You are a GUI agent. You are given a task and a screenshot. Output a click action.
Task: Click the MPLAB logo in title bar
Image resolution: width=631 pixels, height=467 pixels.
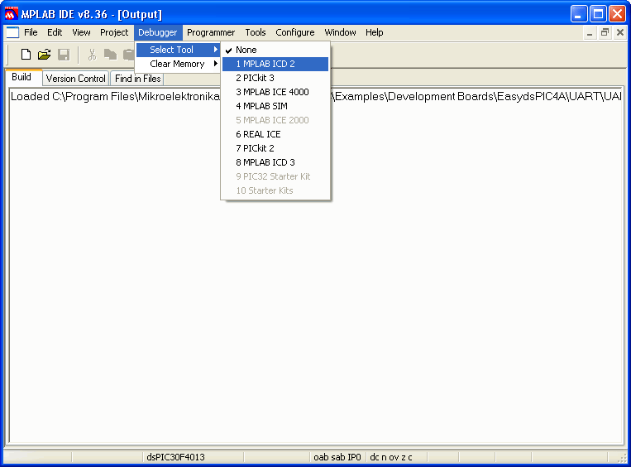[11, 14]
